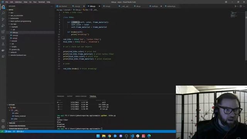
Task: Open the Testing flask view
Action: pyautogui.click(x=3, y=44)
